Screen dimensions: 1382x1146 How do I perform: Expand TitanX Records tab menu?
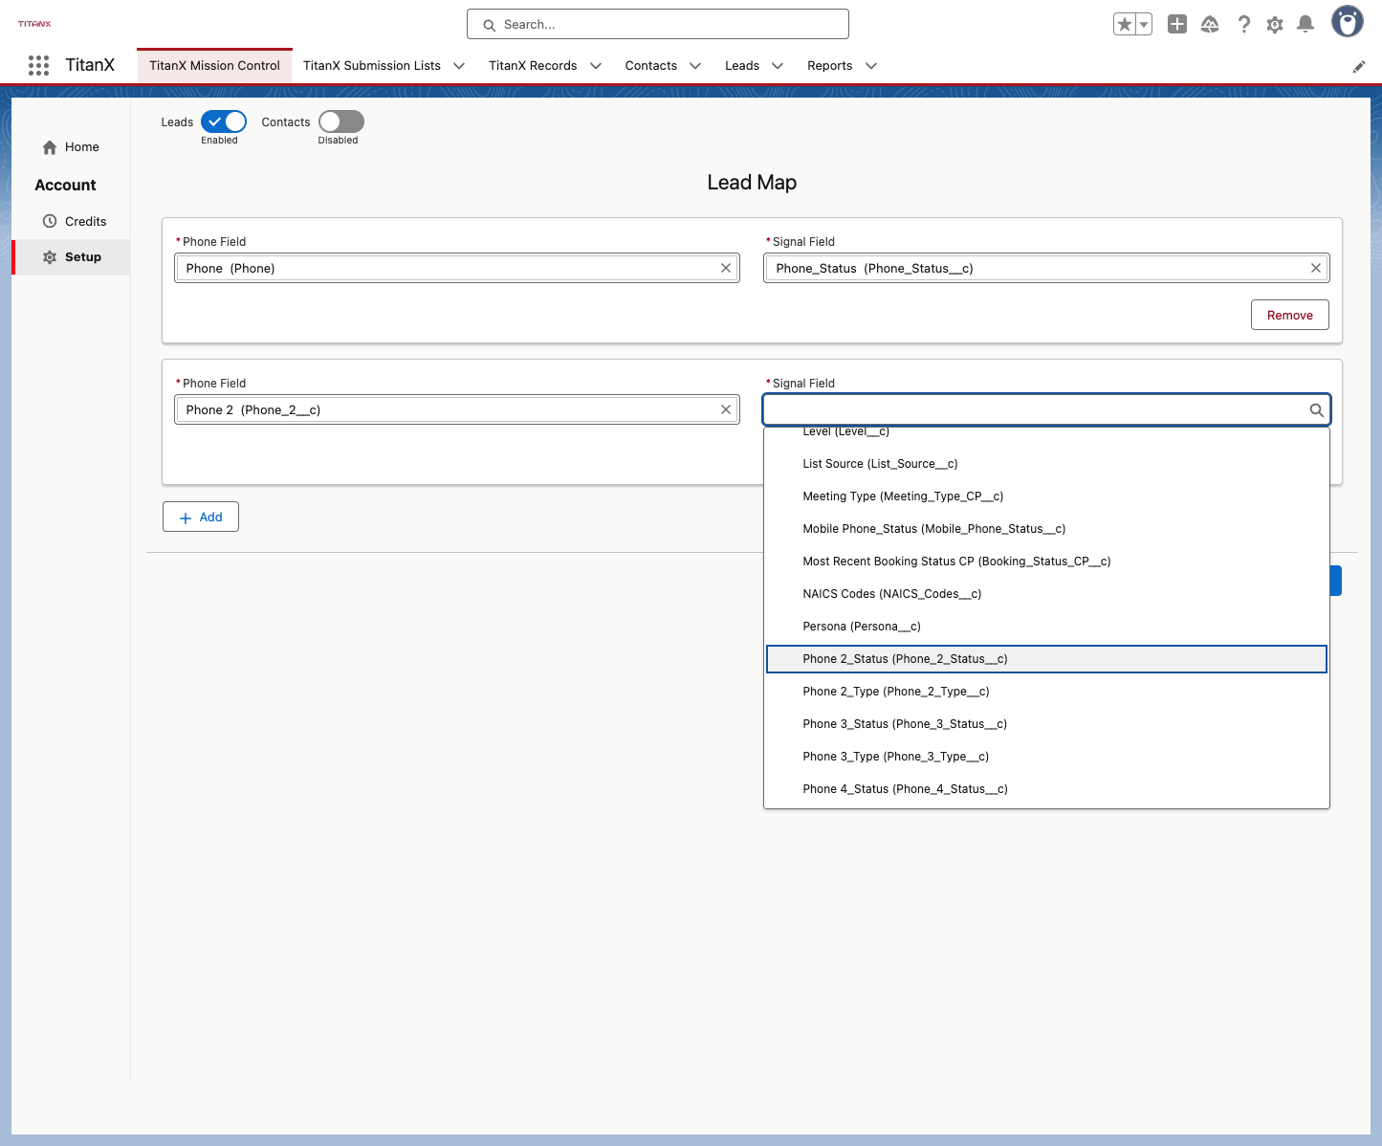tap(596, 66)
